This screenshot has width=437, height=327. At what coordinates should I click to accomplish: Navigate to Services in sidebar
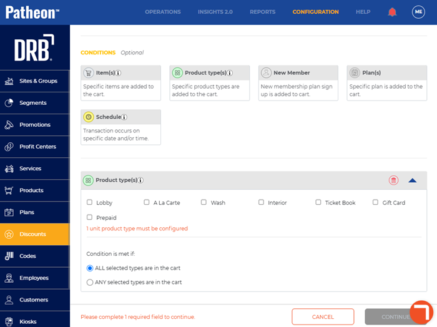[34, 168]
